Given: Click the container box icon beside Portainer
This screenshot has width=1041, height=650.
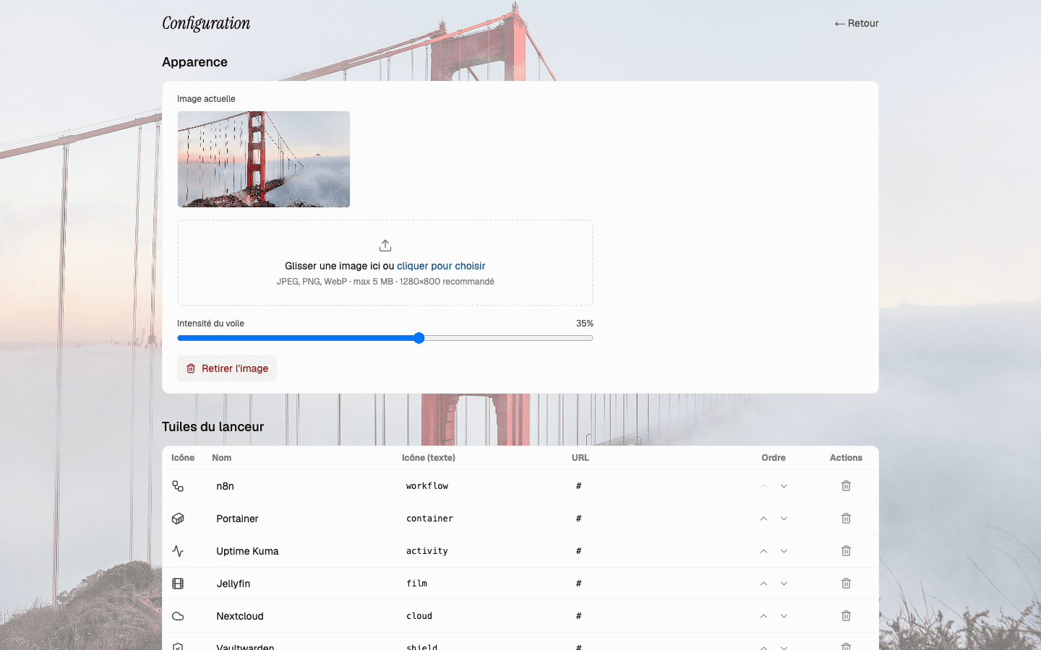Looking at the screenshot, I should 178,519.
